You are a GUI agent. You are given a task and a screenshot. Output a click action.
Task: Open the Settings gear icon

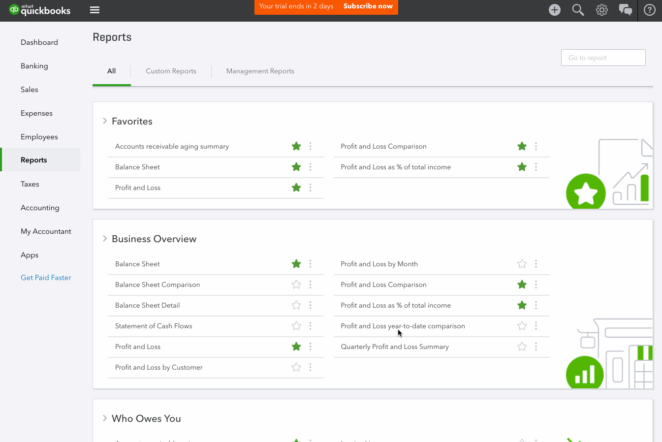click(602, 10)
